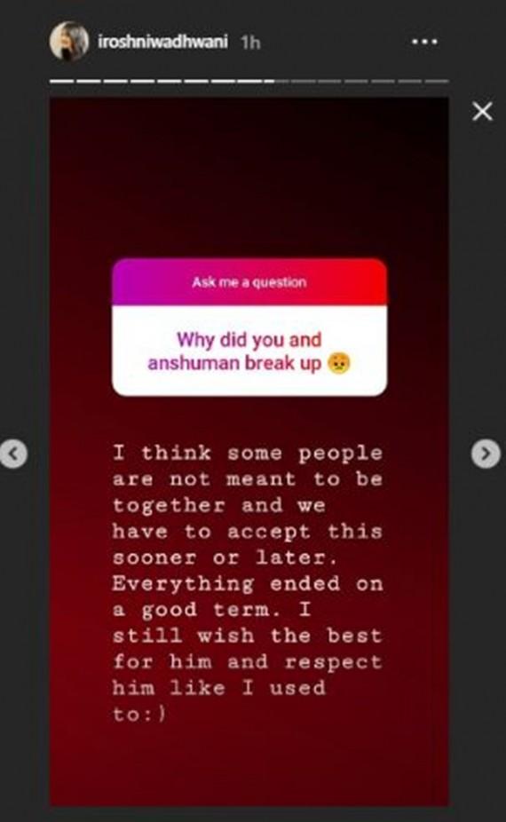Click the partially filled current progress segment
This screenshot has width=506, height=822.
[x=276, y=82]
